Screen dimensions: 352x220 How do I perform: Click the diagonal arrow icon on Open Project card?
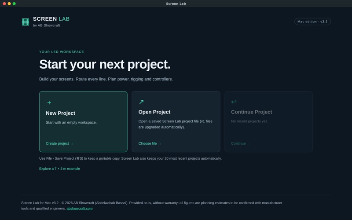point(141,102)
